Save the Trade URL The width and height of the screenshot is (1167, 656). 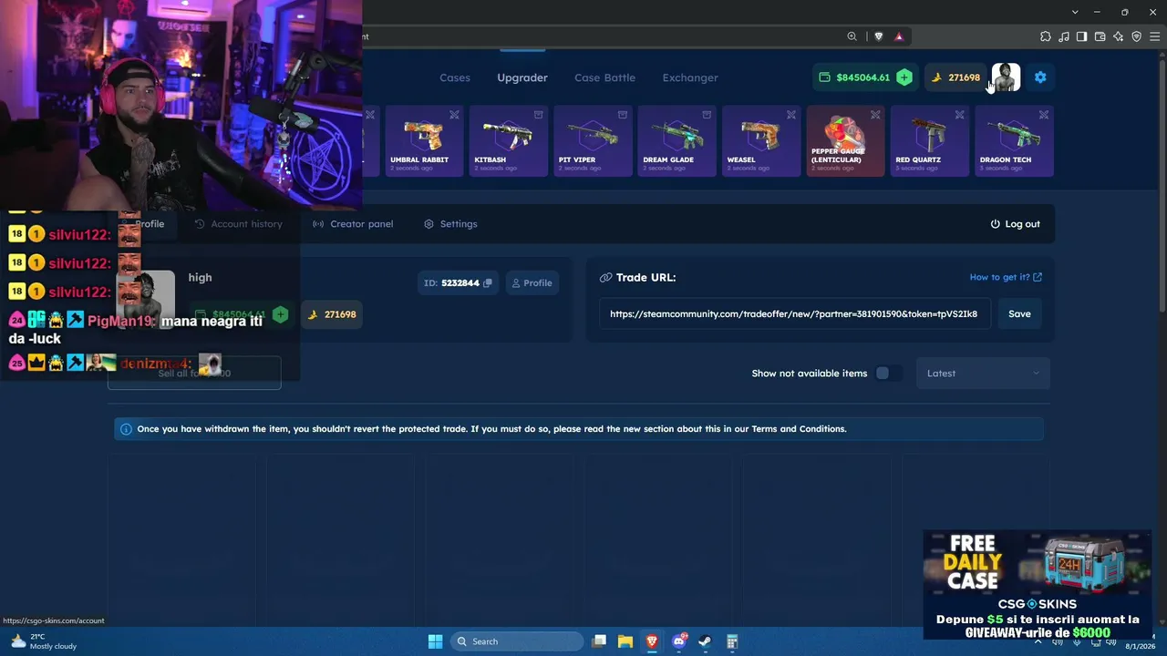(x=1019, y=313)
